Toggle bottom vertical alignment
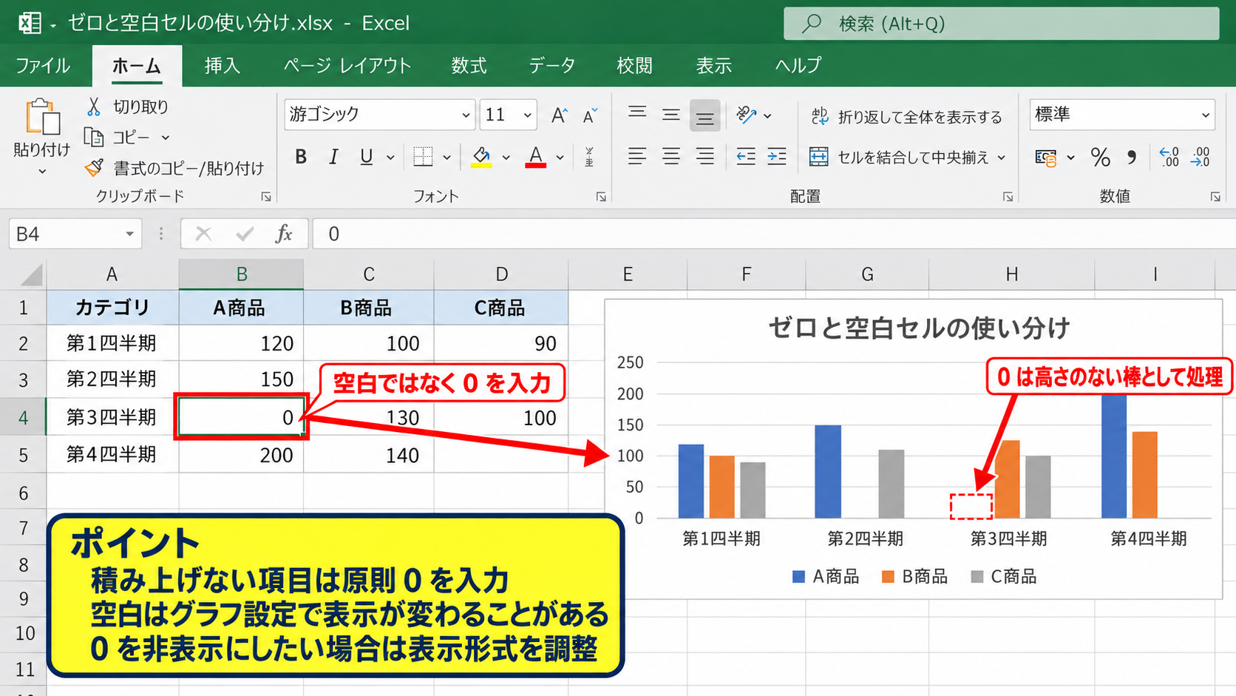The height and width of the screenshot is (696, 1236). pyautogui.click(x=704, y=115)
